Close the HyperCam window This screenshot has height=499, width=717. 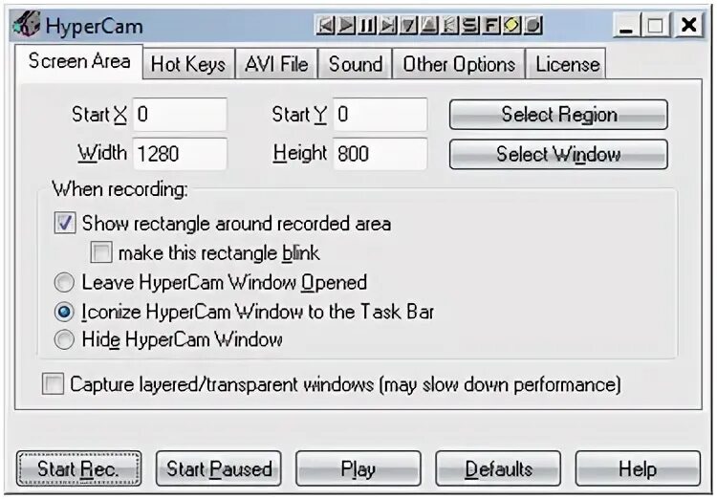pos(688,25)
